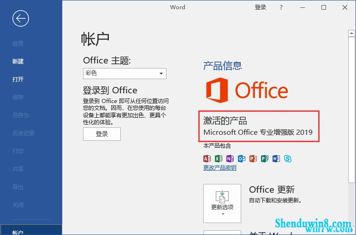Click the OneNote app icon
356x235 pixels.
[230, 159]
